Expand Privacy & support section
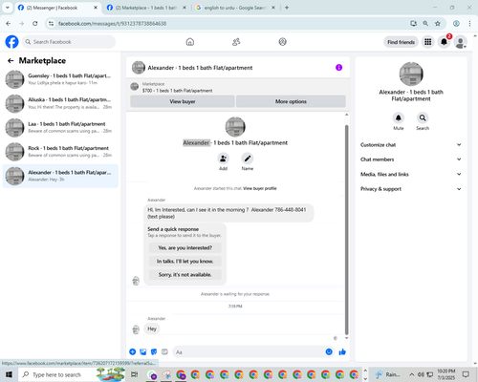 [411, 189]
